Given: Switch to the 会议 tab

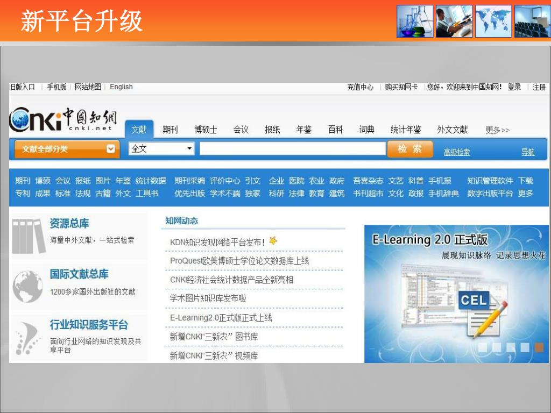Looking at the screenshot, I should pyautogui.click(x=241, y=130).
